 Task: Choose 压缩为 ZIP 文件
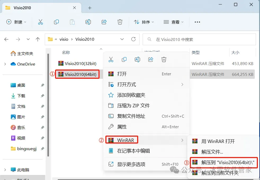[x=146, y=105]
